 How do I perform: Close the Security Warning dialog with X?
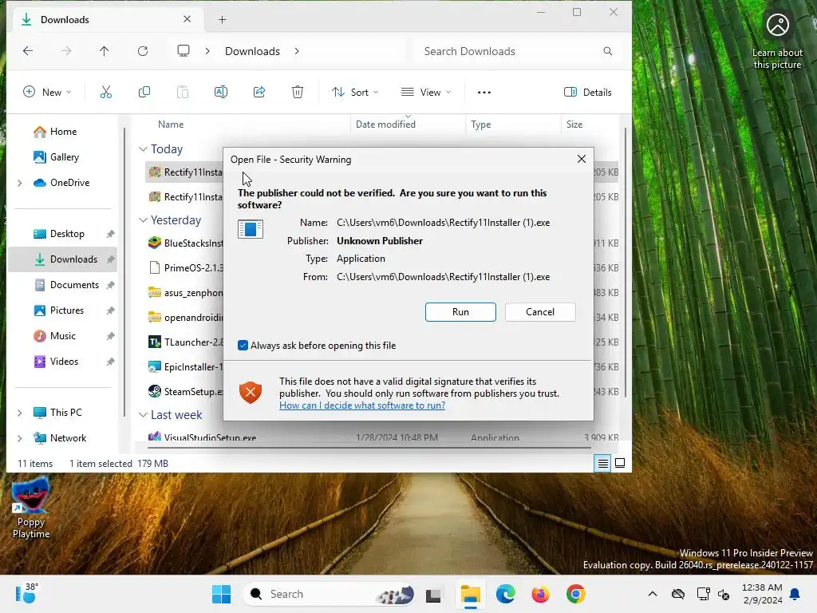[x=582, y=159]
